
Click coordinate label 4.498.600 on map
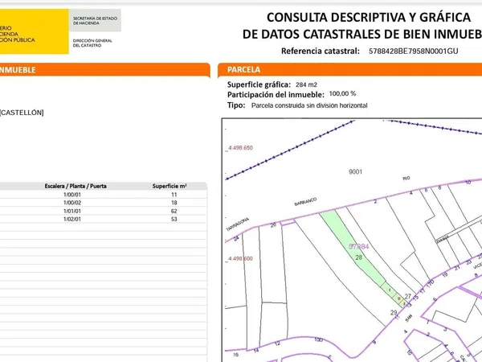(x=240, y=258)
